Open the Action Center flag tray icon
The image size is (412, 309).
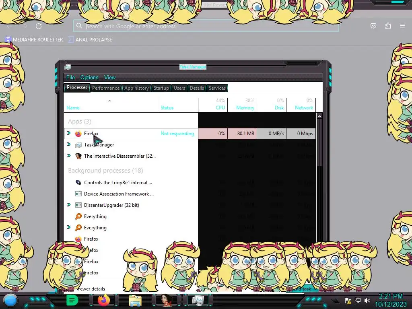pos(348,300)
